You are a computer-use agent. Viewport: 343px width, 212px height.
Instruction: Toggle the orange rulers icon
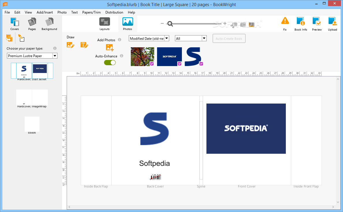251,25
